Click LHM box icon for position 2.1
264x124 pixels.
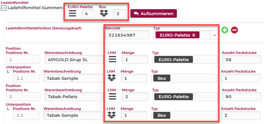pos(111,115)
